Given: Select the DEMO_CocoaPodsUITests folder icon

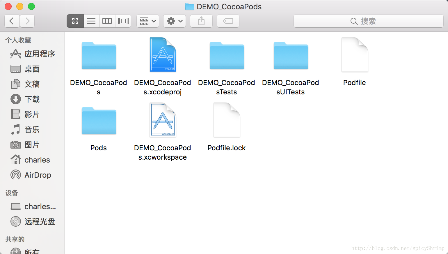Looking at the screenshot, I should tap(291, 55).
